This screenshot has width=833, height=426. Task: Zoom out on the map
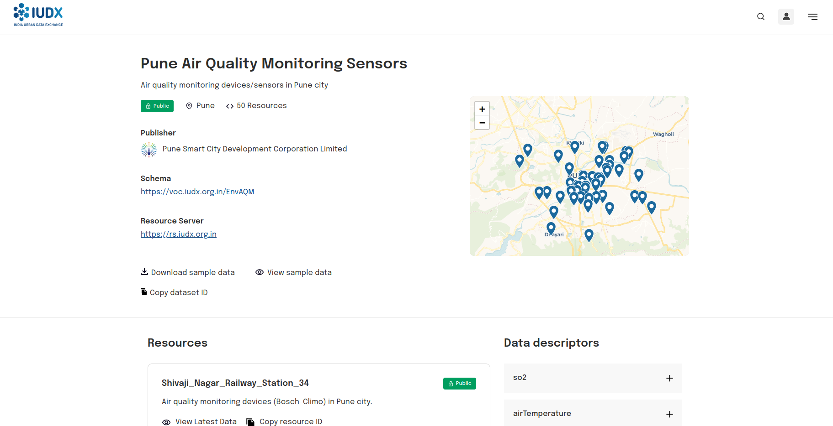[x=482, y=123]
